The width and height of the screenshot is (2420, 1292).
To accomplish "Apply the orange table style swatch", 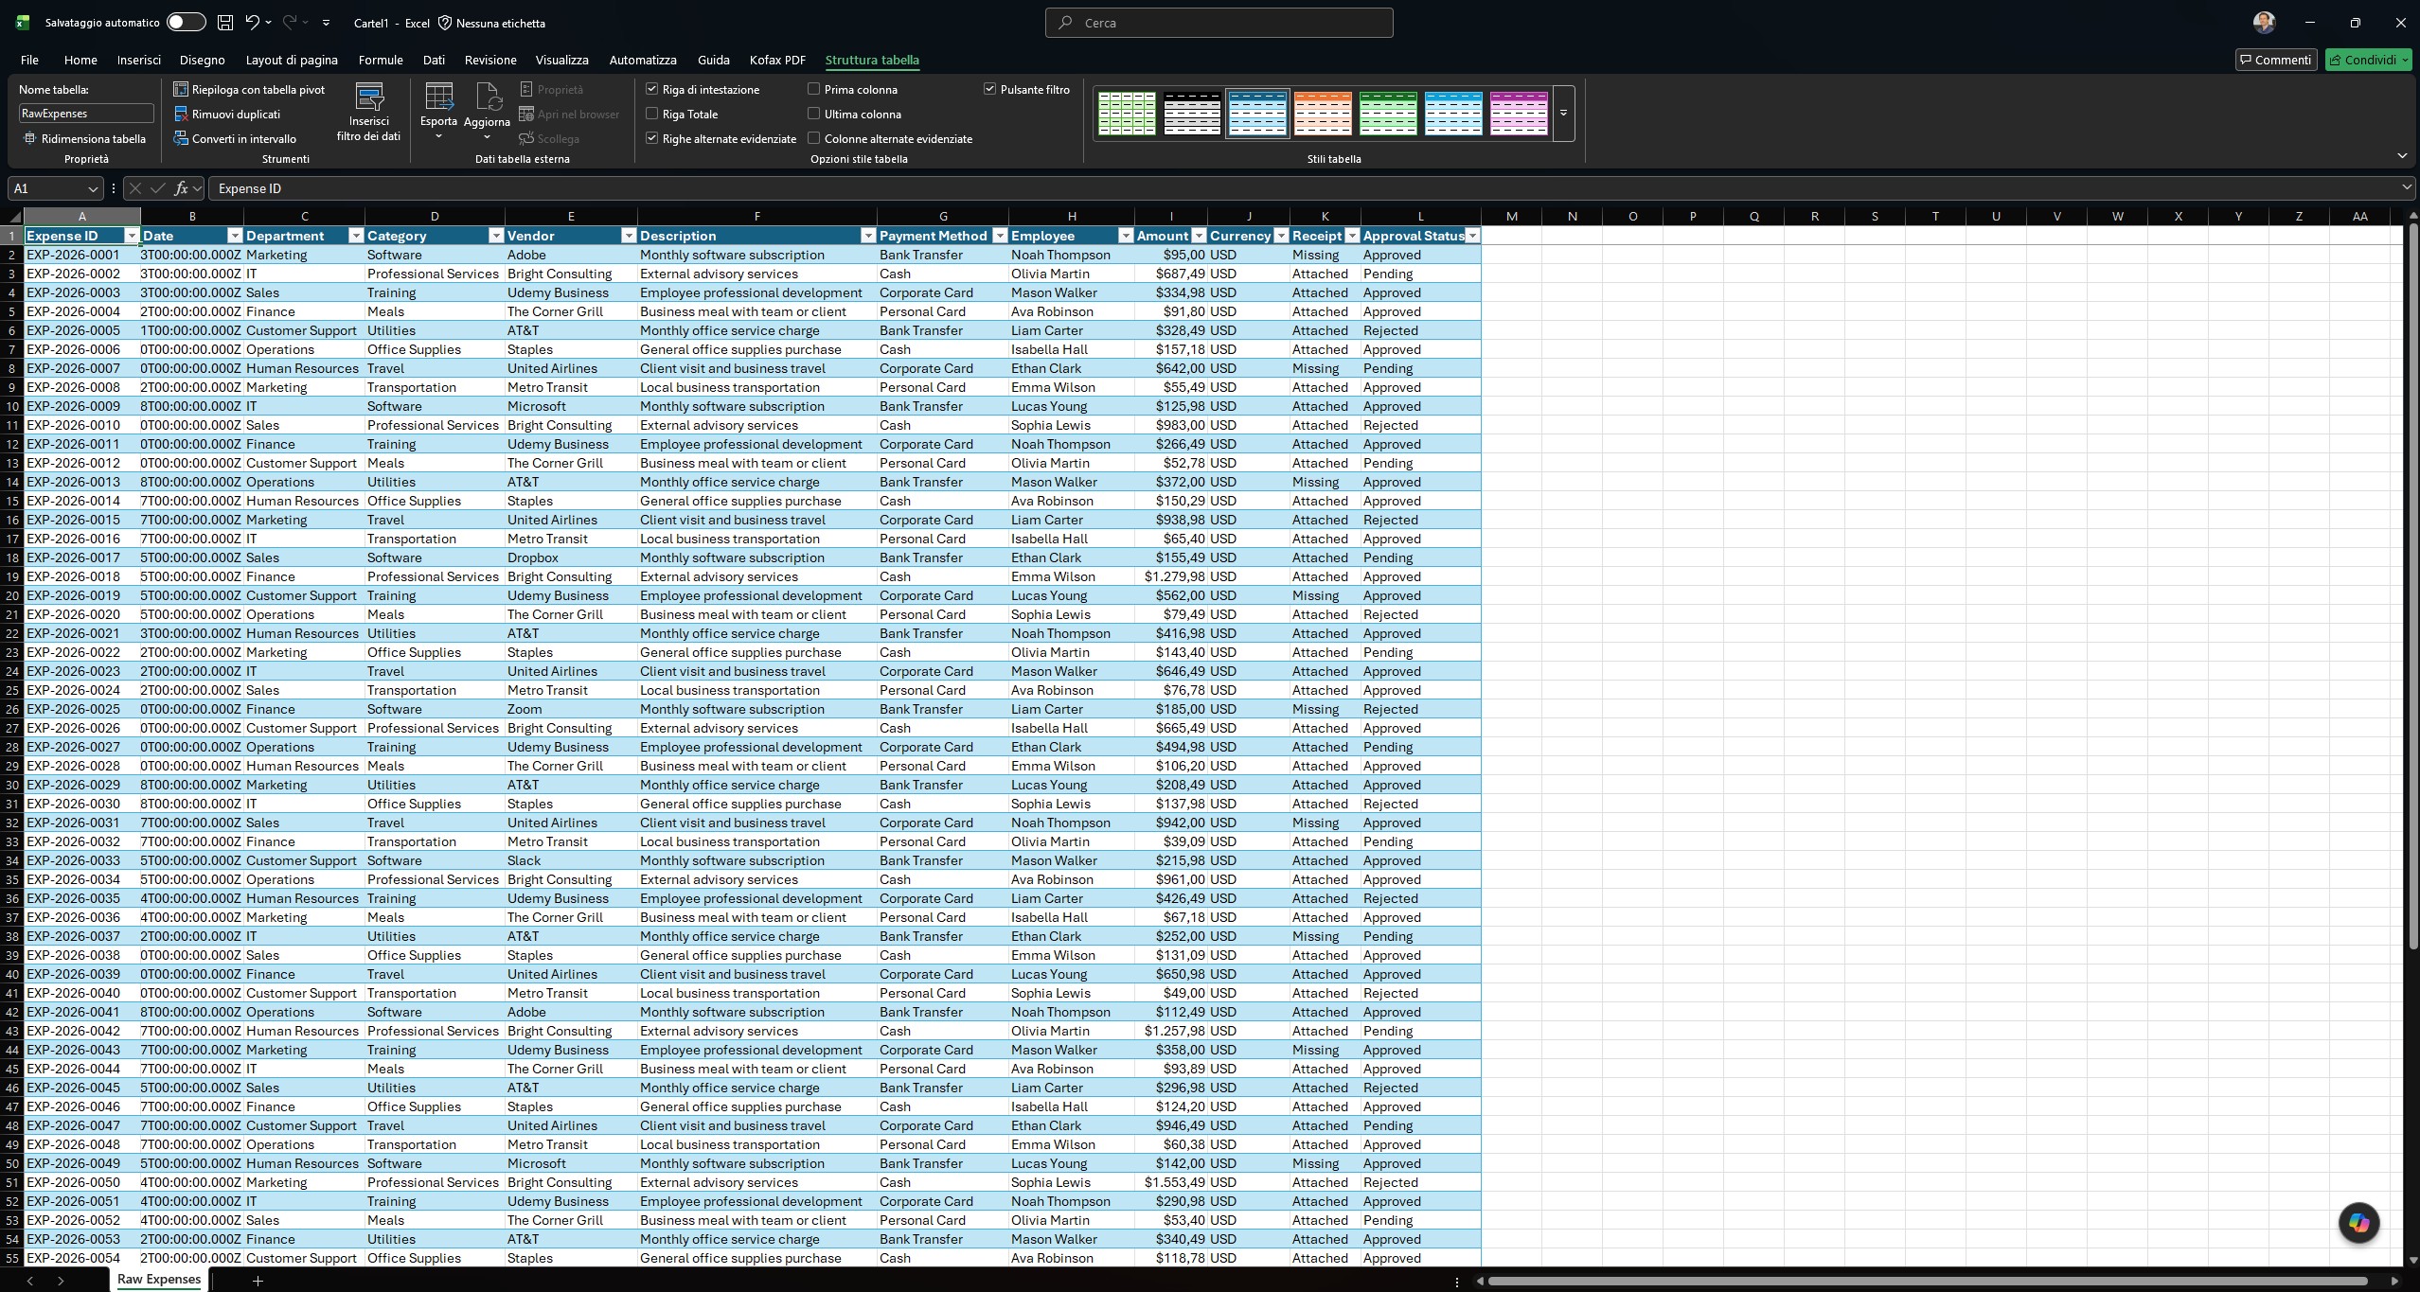I will pos(1323,114).
